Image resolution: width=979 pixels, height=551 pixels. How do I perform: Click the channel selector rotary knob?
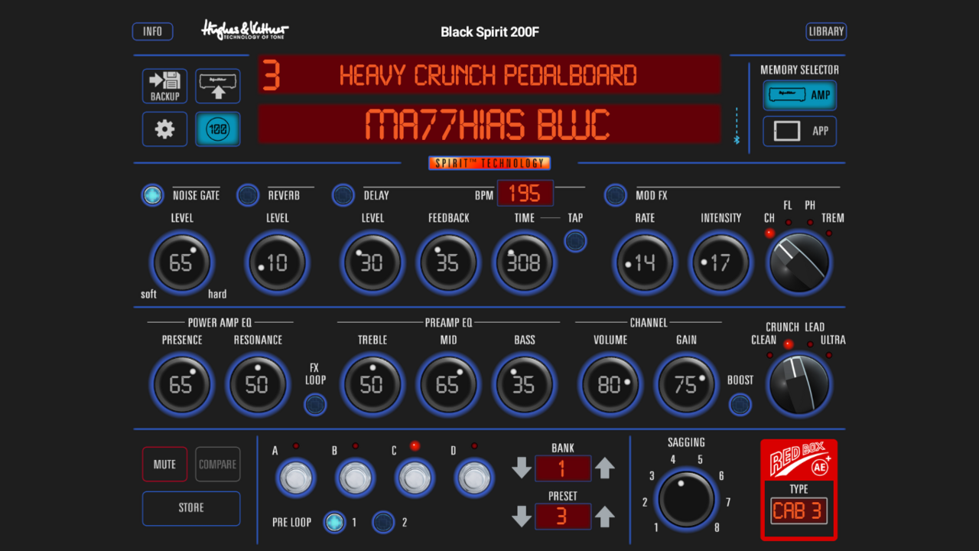[799, 384]
